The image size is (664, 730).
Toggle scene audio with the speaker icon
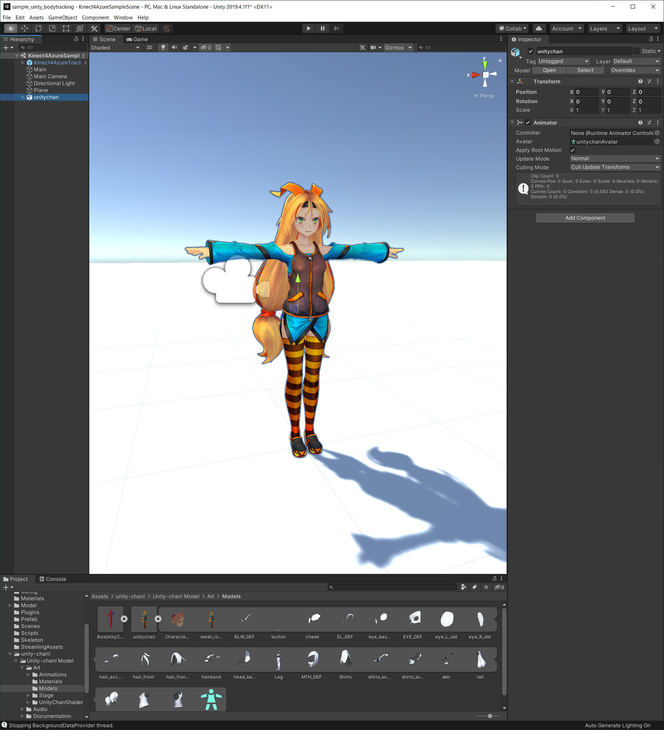tap(174, 47)
